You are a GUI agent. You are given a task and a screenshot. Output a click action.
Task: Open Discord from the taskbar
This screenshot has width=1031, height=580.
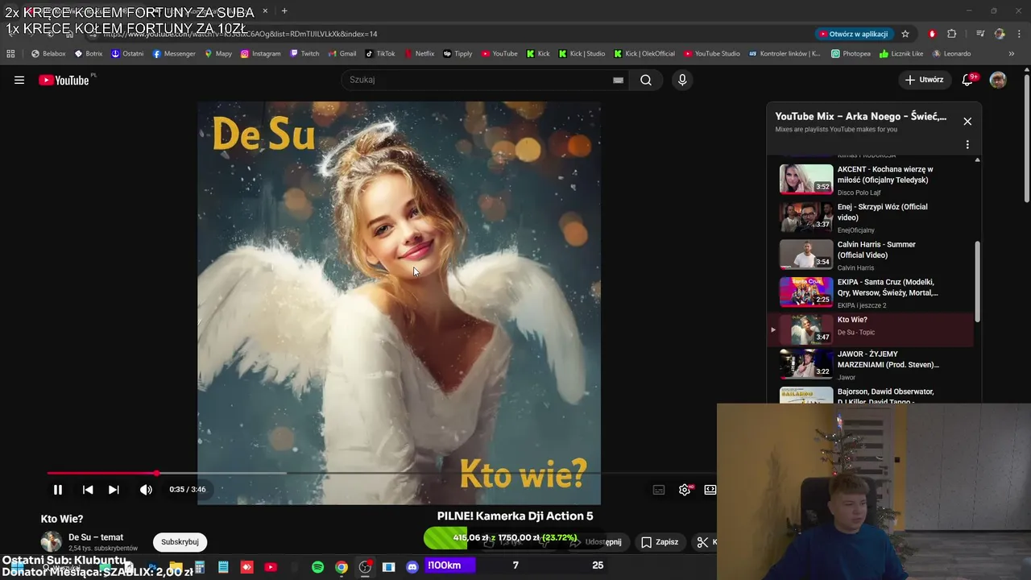tap(412, 567)
